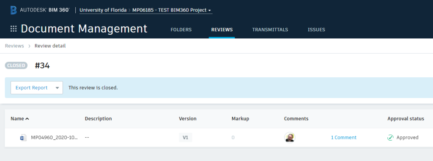Image resolution: width=433 pixels, height=161 pixels.
Task: Click the green Approved checkmark icon
Action: pyautogui.click(x=390, y=137)
